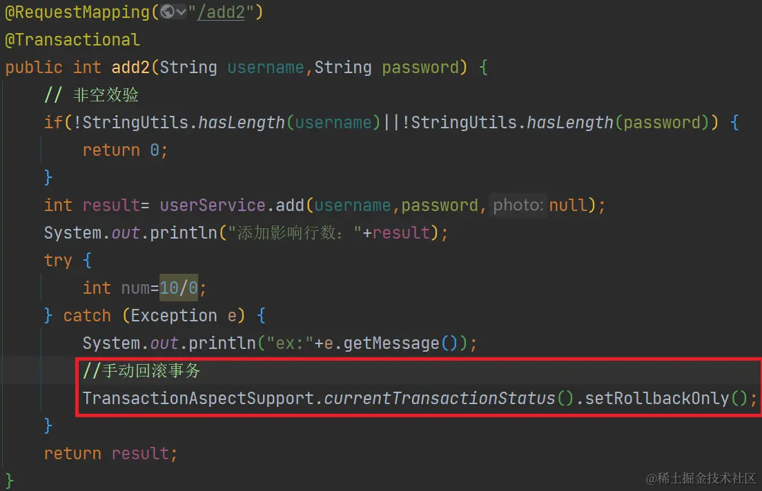Viewport: 762px width, 491px height.
Task: Click the @Transactional annotation
Action: (x=72, y=40)
